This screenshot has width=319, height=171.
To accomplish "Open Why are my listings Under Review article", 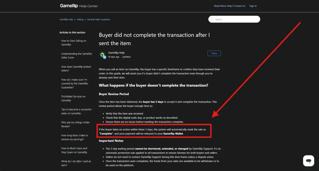I will pos(75,124).
